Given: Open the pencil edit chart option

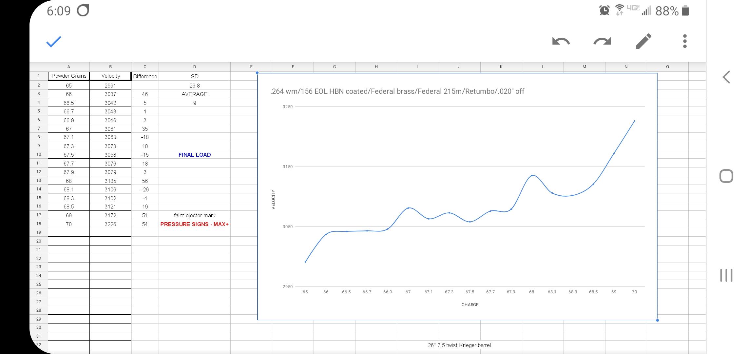Looking at the screenshot, I should click(x=643, y=41).
